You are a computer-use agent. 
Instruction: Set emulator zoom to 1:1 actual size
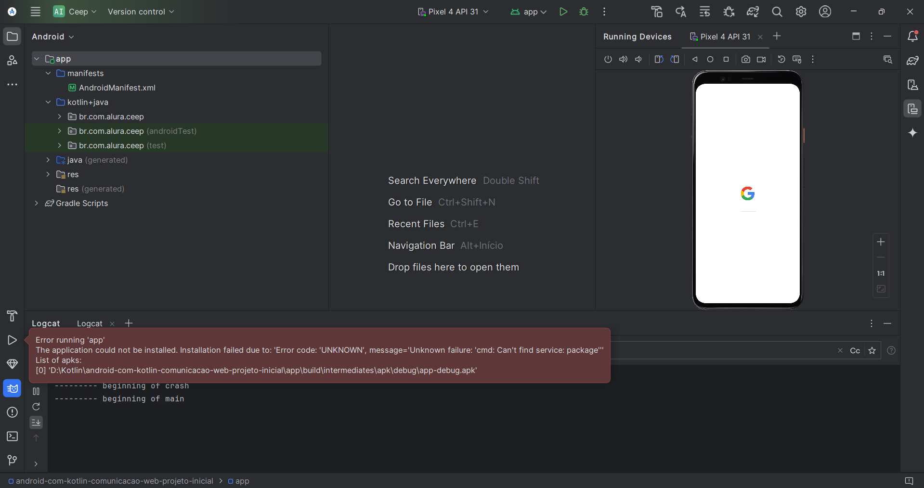point(881,273)
